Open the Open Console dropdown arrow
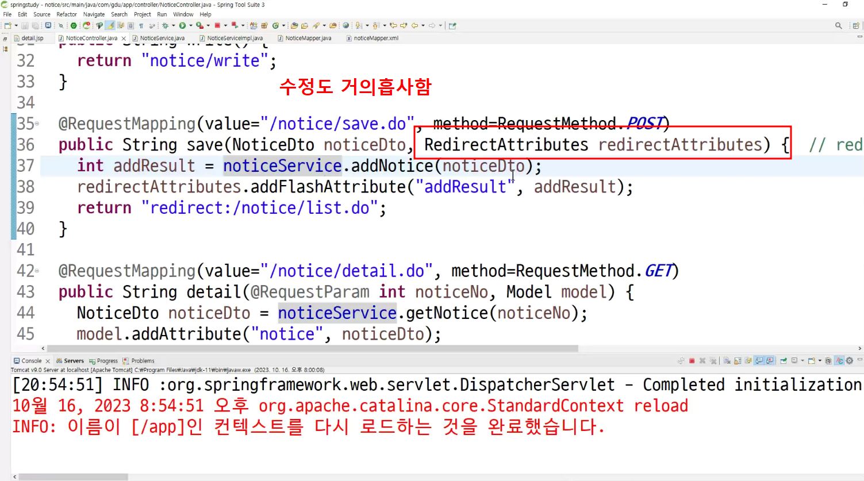The image size is (864, 481). pos(820,361)
